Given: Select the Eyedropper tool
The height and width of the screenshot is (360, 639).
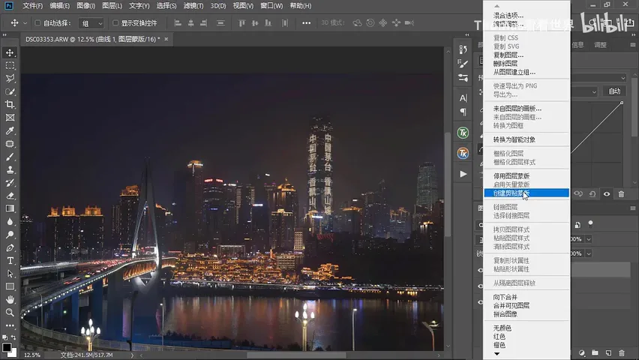Looking at the screenshot, I should pyautogui.click(x=10, y=130).
